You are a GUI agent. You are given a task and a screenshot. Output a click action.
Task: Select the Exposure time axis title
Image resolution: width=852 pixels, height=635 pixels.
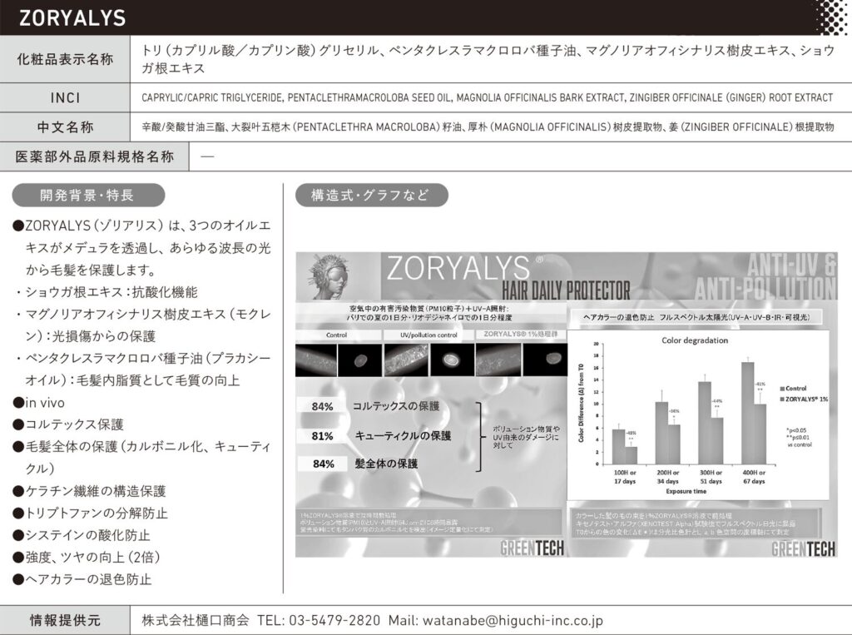(x=686, y=492)
